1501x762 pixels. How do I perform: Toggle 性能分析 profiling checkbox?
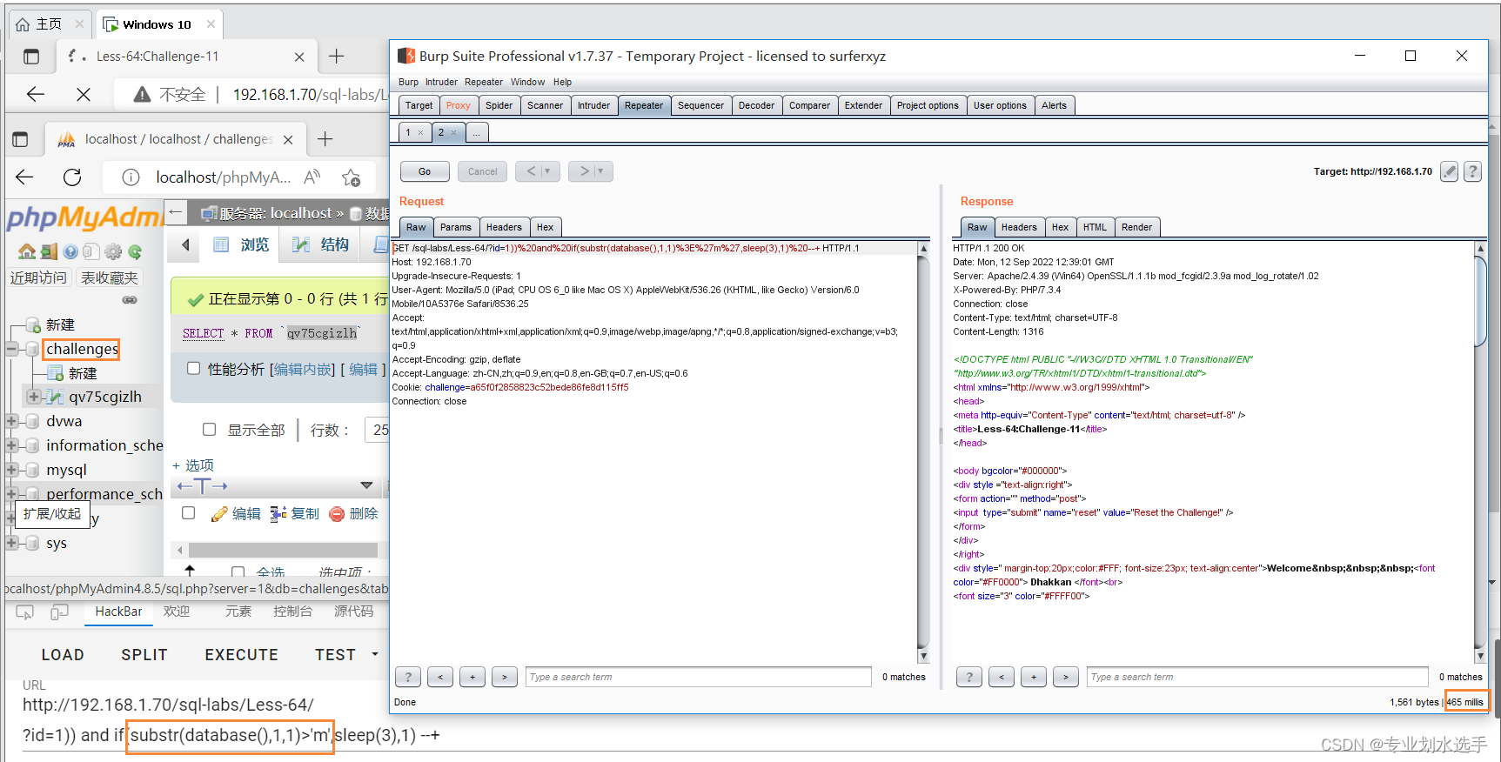pyautogui.click(x=194, y=369)
